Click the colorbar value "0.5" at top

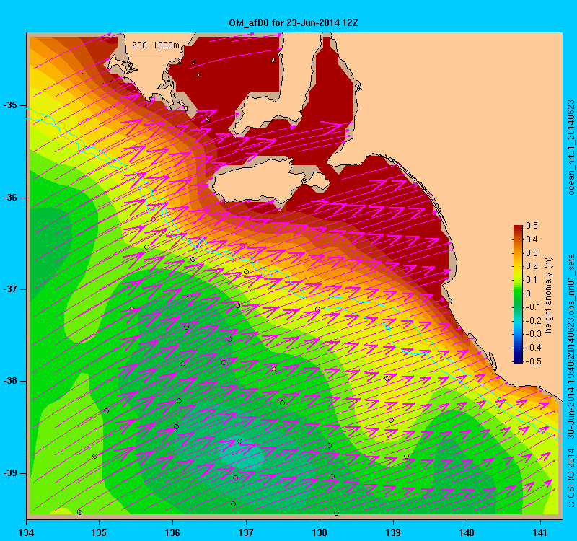tap(532, 226)
